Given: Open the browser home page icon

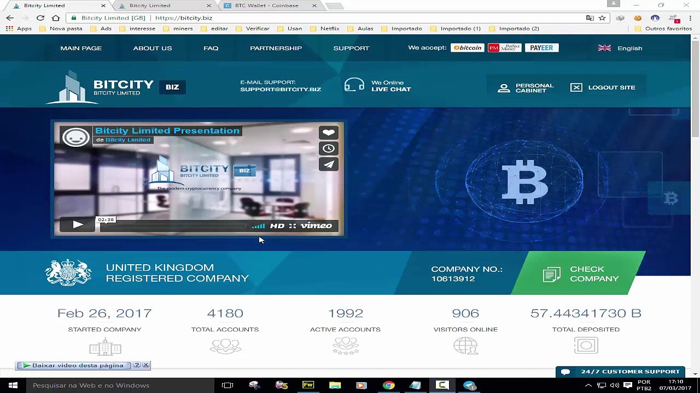Looking at the screenshot, I should (x=56, y=17).
